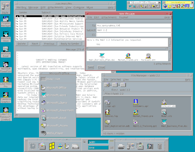Open Lotus 1-2-3 Release 5 desktop icon
Screen dimensions: 195x152
coord(5,114)
